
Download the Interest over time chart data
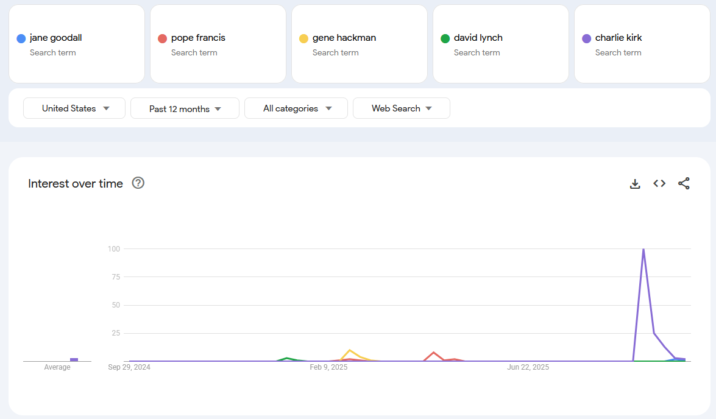pyautogui.click(x=635, y=184)
